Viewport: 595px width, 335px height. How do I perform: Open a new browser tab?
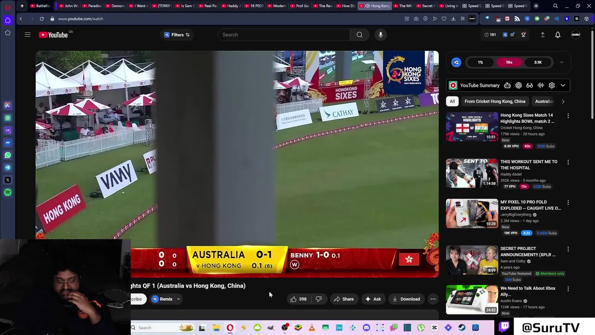pyautogui.click(x=536, y=6)
